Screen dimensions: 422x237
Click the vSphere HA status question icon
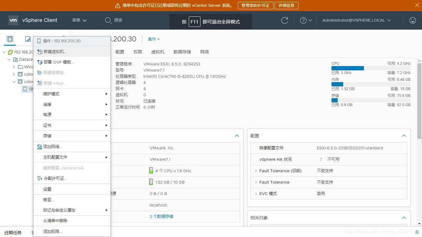click(321, 160)
